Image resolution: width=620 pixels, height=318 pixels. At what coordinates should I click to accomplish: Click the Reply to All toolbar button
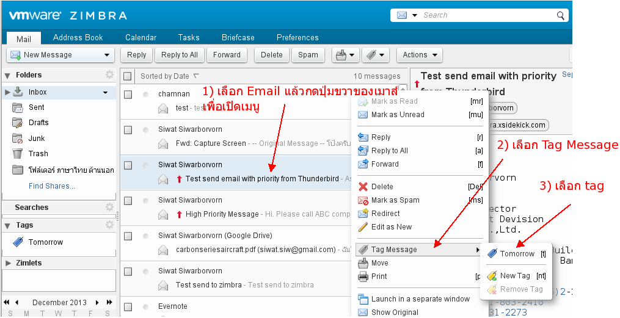pos(180,55)
